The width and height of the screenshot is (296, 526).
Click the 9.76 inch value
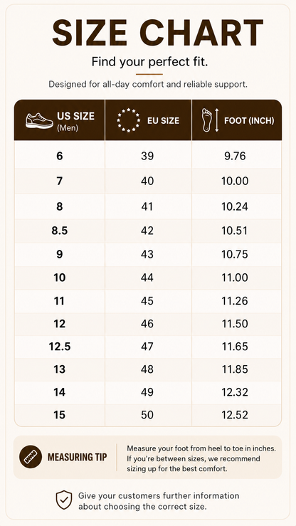click(235, 156)
